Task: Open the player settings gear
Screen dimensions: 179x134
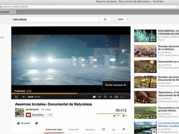Action: pos(105,97)
